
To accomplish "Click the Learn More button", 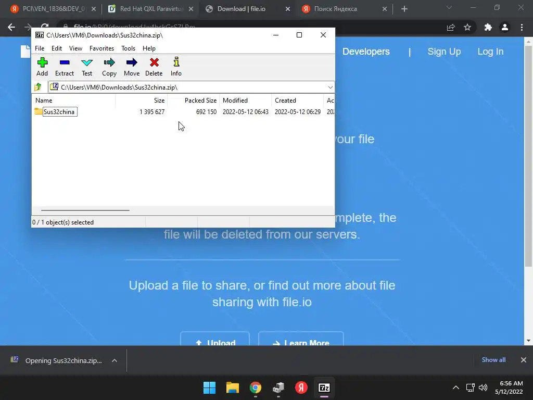I will (x=301, y=339).
